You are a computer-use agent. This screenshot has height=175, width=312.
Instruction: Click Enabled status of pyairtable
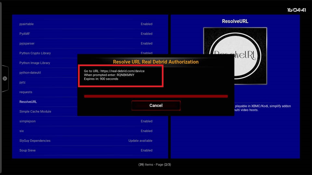tap(147, 24)
